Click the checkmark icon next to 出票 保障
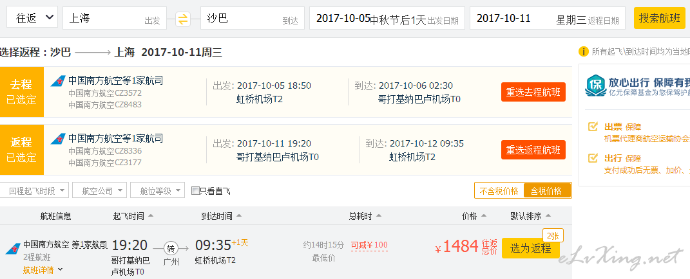 pyautogui.click(x=593, y=127)
